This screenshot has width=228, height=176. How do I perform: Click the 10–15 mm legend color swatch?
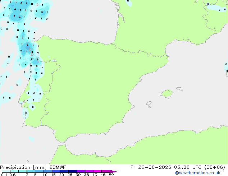(48, 171)
